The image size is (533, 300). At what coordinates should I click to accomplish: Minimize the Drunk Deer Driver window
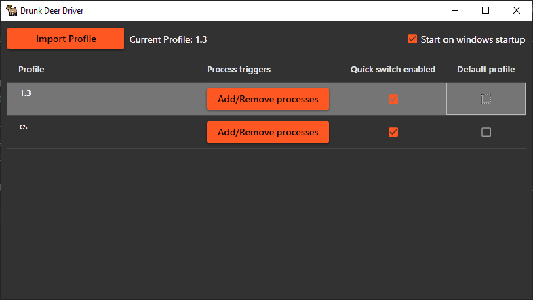[455, 11]
